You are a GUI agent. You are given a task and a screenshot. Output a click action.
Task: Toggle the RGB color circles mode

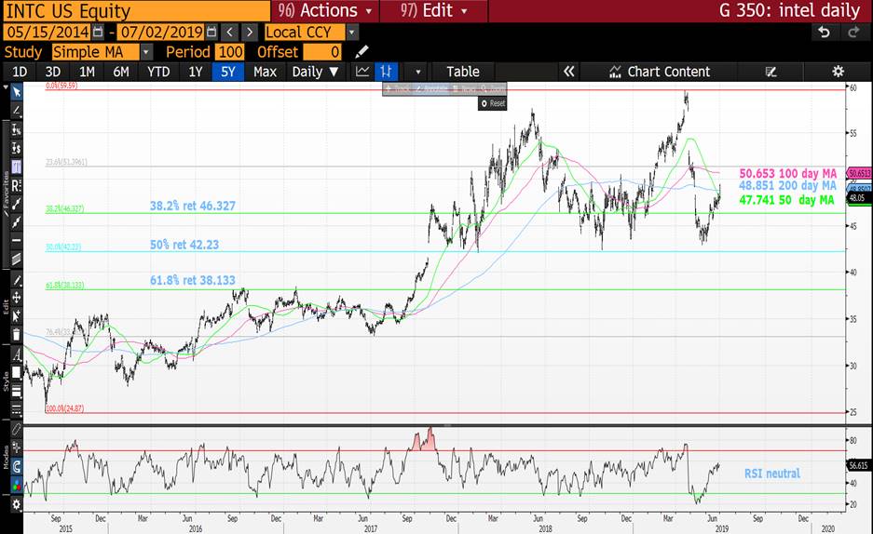click(x=17, y=485)
